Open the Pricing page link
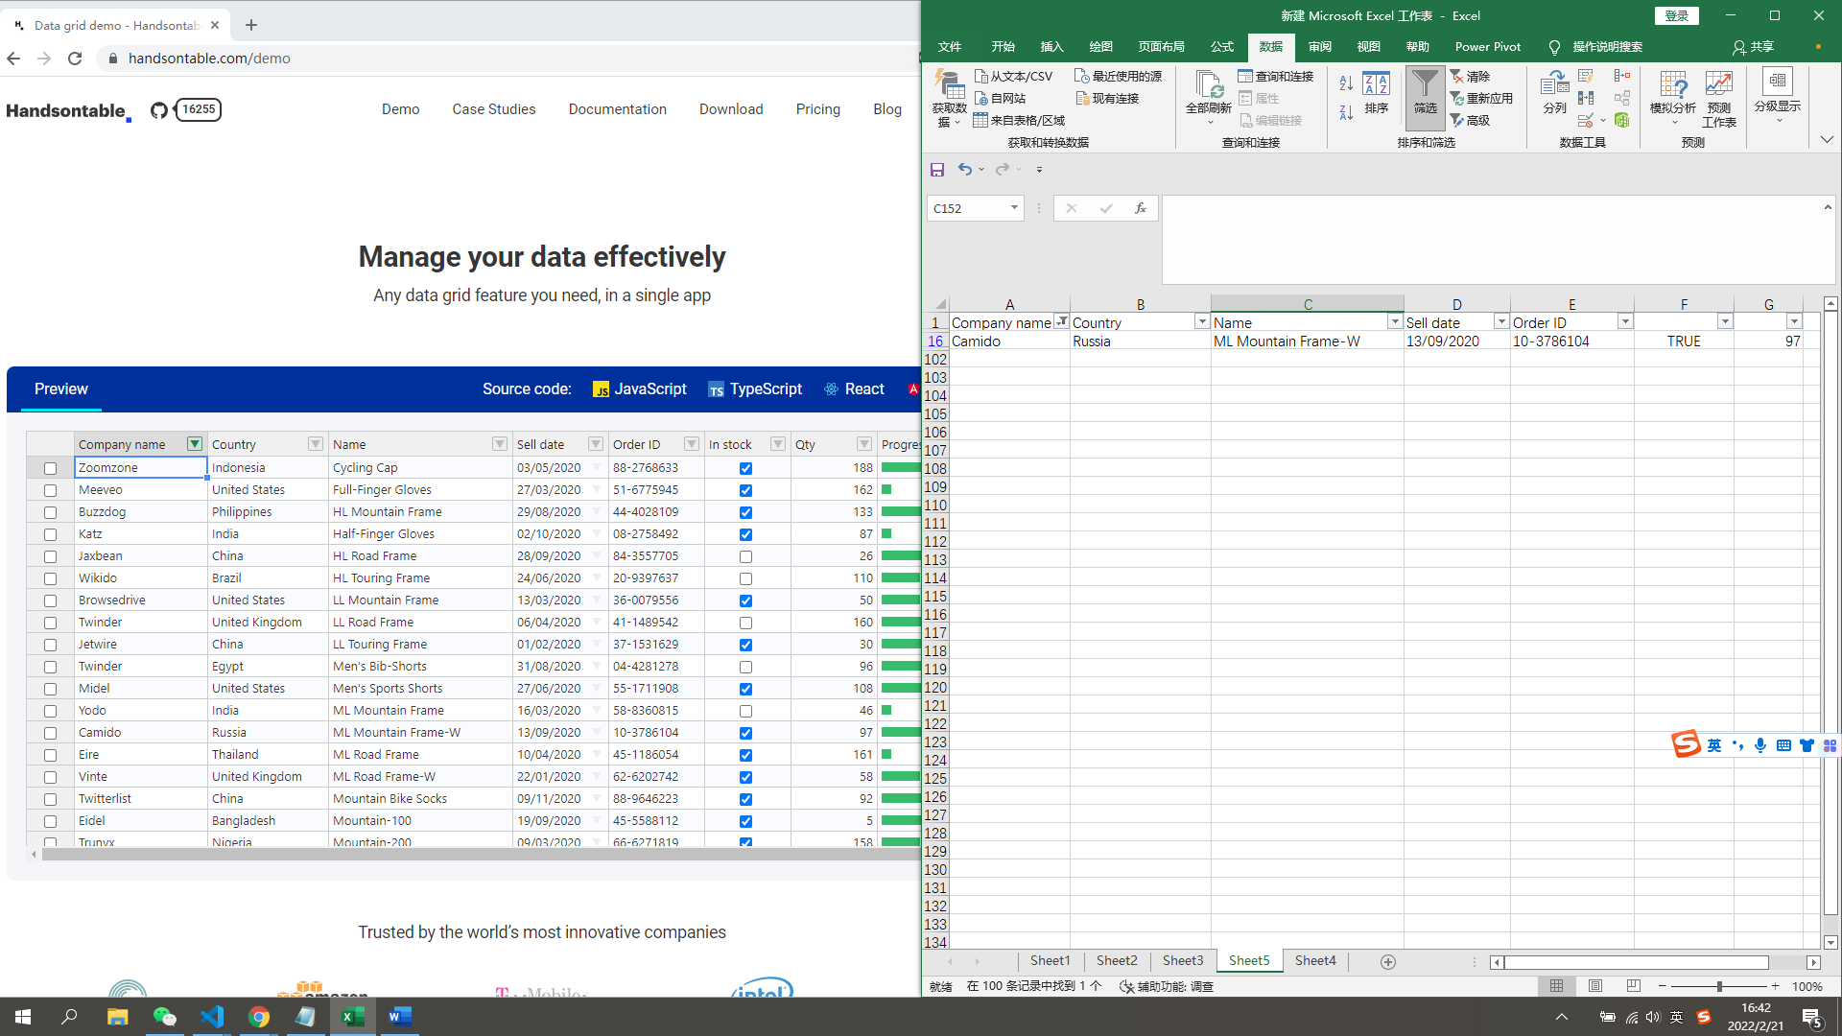Image resolution: width=1842 pixels, height=1036 pixels. point(817,109)
